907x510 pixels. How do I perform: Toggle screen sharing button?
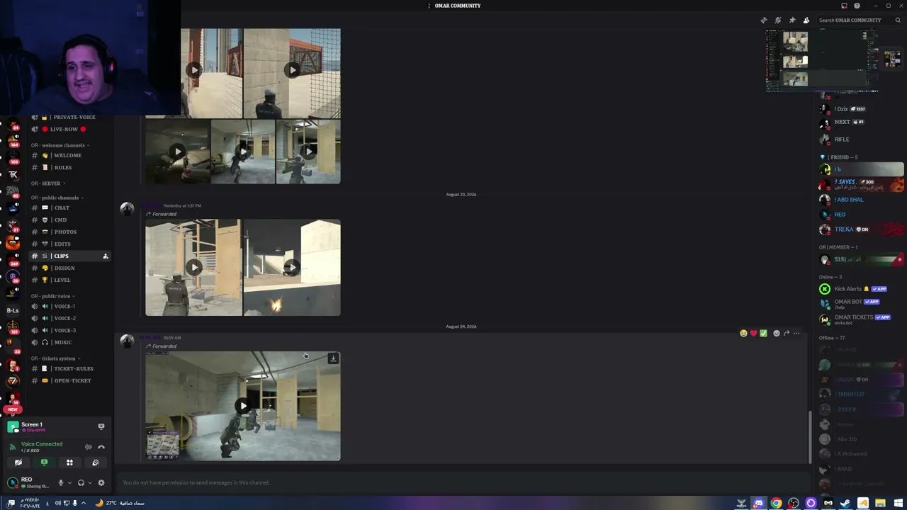[x=44, y=463]
